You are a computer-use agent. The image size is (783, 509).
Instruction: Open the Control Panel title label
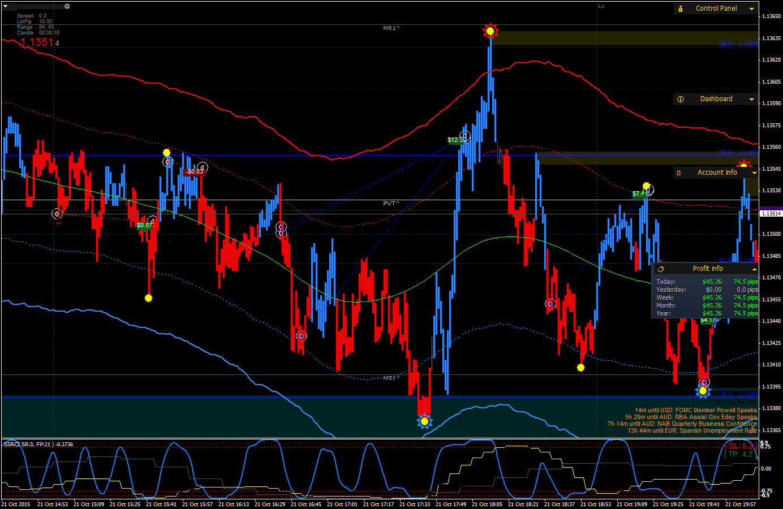coord(716,8)
